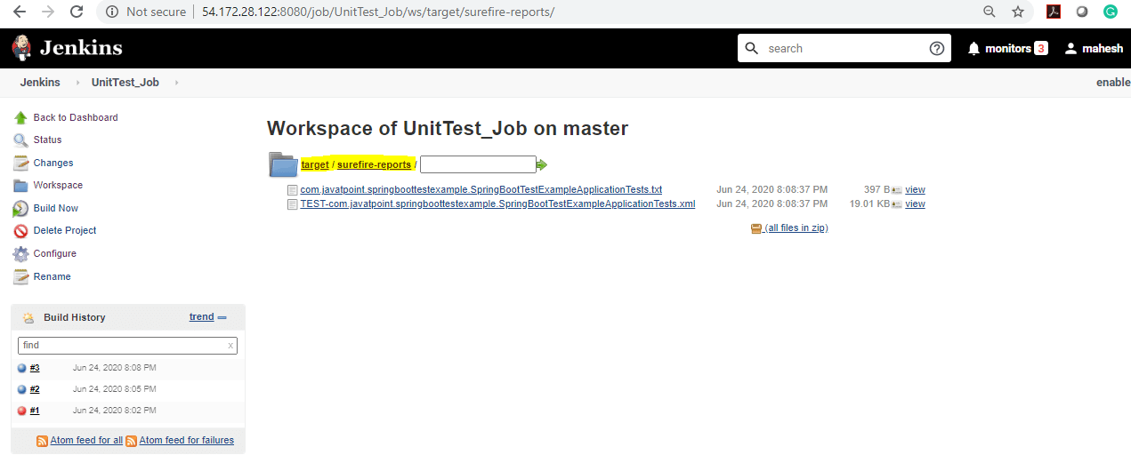
Task: Click the file icon beside the .txt report
Action: 292,190
